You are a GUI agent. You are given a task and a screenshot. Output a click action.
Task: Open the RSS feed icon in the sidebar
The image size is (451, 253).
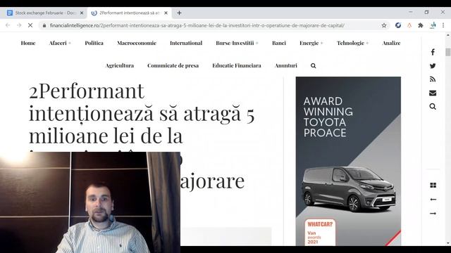(433, 79)
